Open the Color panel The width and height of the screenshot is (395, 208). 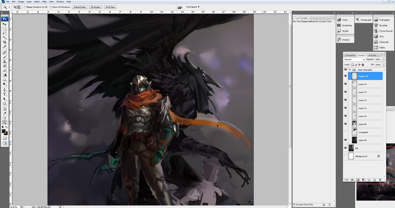(x=345, y=20)
